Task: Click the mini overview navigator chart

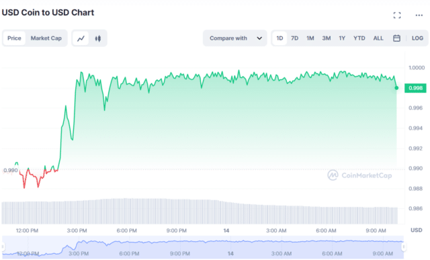Action: point(203,247)
